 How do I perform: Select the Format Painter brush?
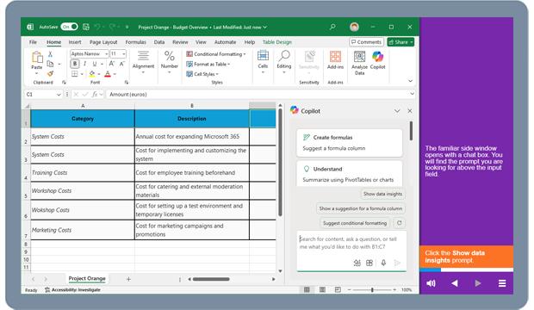[50, 73]
